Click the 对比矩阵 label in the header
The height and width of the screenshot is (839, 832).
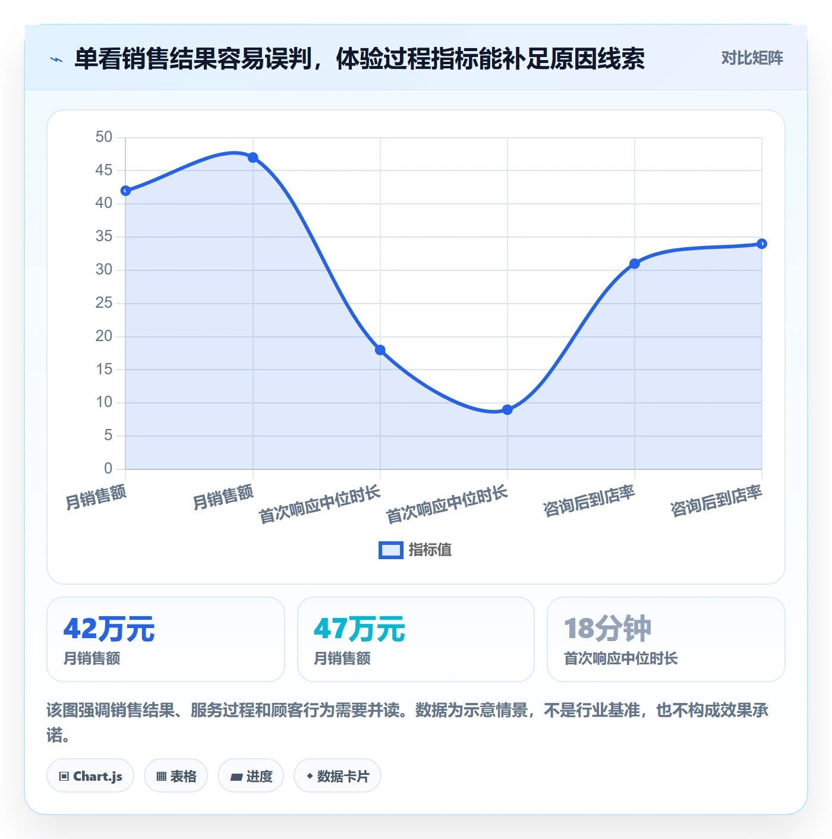tap(752, 58)
